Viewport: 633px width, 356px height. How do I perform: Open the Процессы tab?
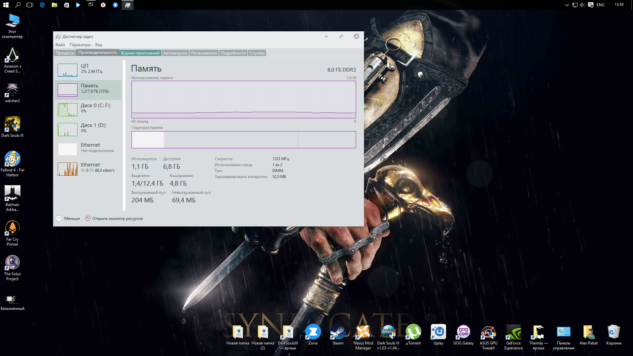(65, 53)
